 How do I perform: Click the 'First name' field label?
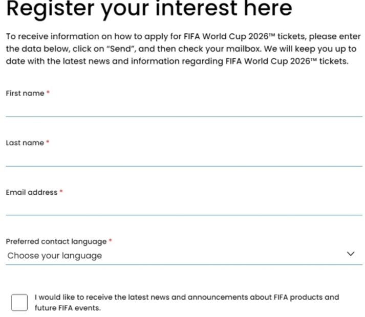click(x=25, y=94)
